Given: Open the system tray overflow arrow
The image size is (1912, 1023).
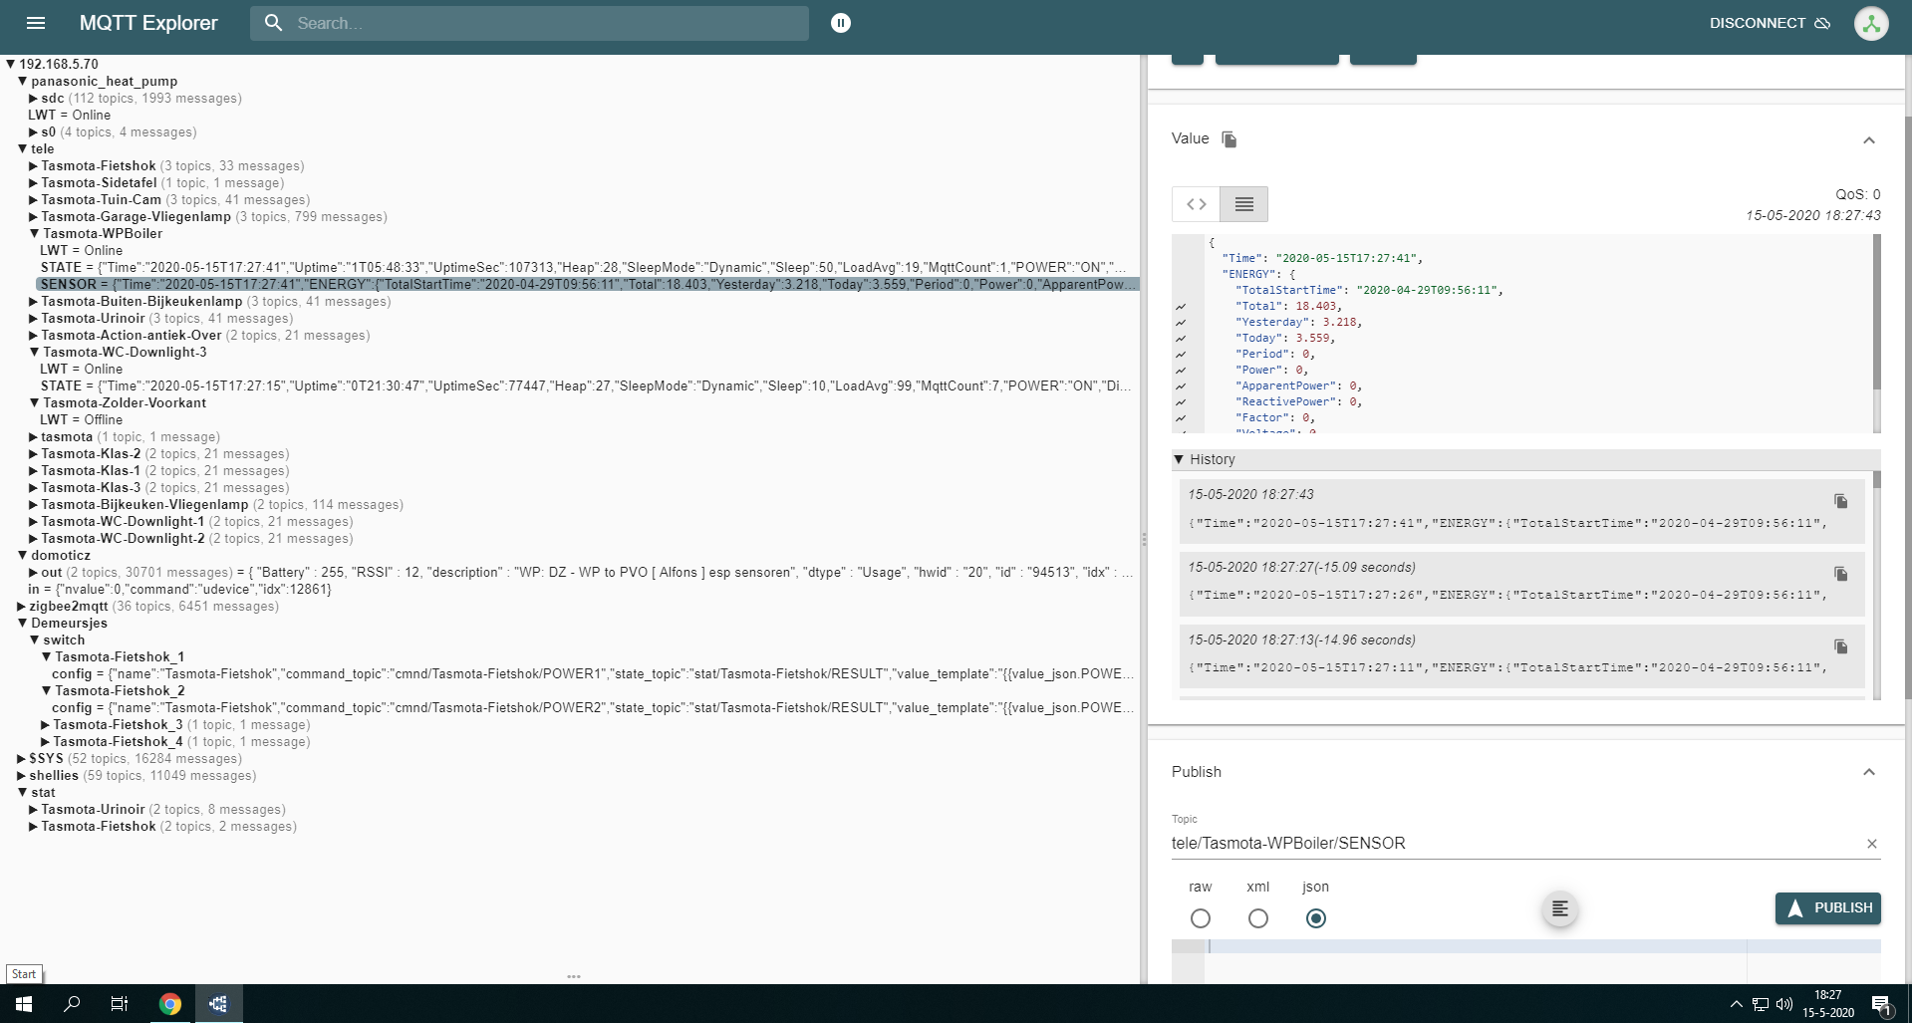Looking at the screenshot, I should pyautogui.click(x=1737, y=1004).
